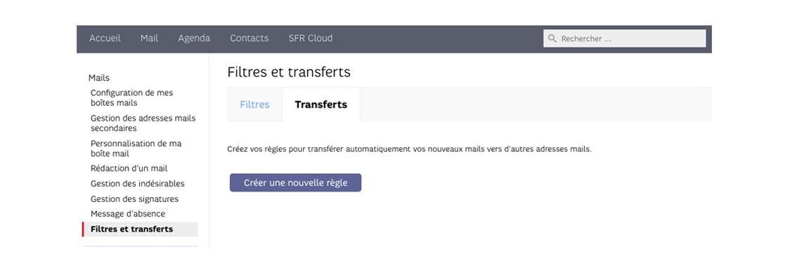Click Créer une nouvelle règle button
The height and width of the screenshot is (275, 797).
(295, 182)
